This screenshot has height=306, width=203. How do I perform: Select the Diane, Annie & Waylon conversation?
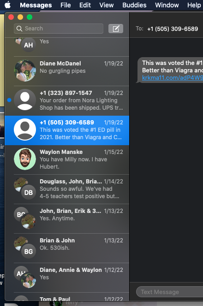point(67,277)
